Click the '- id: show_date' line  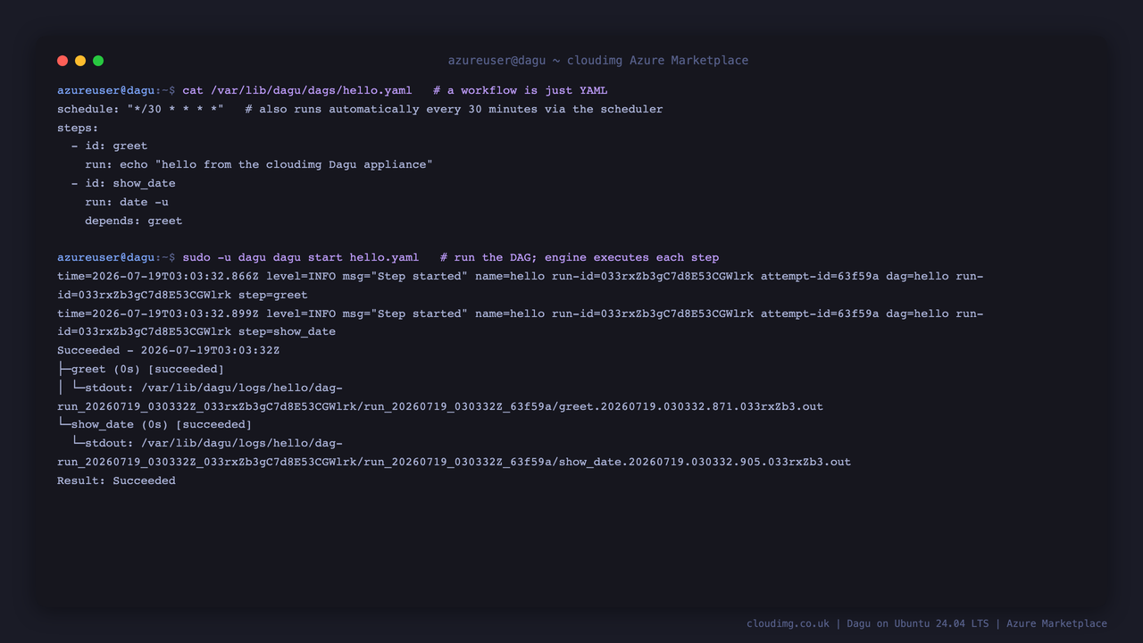[x=123, y=183]
